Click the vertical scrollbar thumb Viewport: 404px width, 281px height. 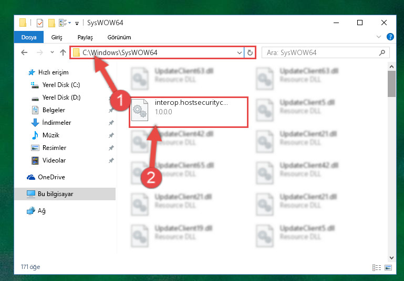pyautogui.click(x=391, y=84)
